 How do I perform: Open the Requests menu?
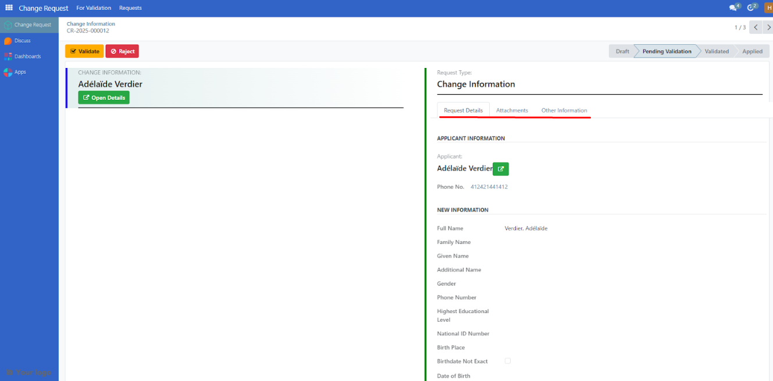pyautogui.click(x=130, y=8)
